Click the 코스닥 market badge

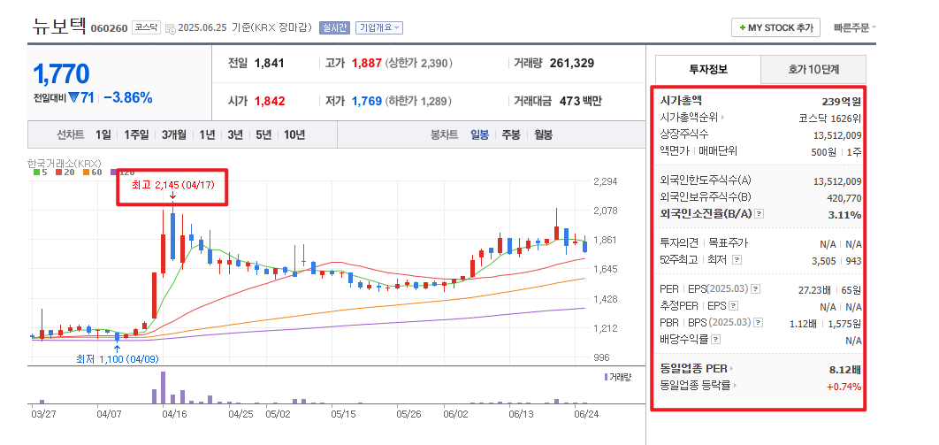tap(146, 27)
